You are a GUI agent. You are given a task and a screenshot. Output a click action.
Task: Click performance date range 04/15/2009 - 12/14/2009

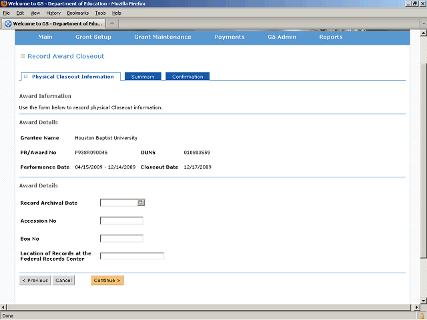(x=105, y=167)
